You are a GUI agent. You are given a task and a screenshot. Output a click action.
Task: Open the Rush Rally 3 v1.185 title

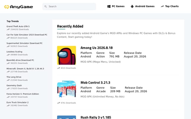(x=96, y=117)
